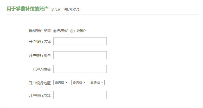Click the 开户银行地区 field label

point(40,83)
